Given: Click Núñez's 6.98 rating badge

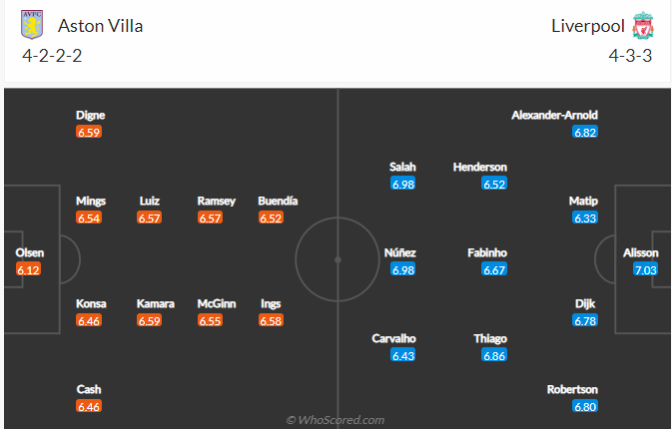Looking at the screenshot, I should 403,269.
